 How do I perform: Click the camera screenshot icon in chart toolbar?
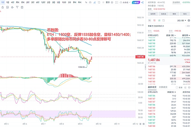tap(90, 2)
